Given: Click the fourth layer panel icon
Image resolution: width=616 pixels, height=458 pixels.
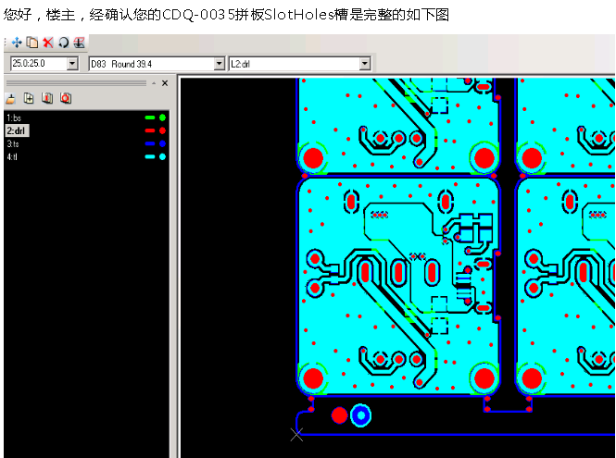Looking at the screenshot, I should [65, 98].
